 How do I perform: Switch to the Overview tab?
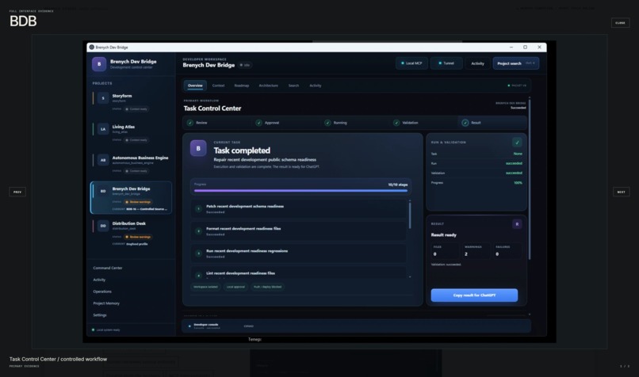tap(195, 86)
